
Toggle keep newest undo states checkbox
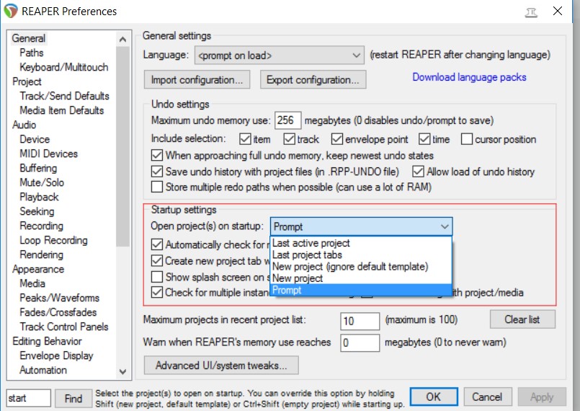(x=157, y=155)
